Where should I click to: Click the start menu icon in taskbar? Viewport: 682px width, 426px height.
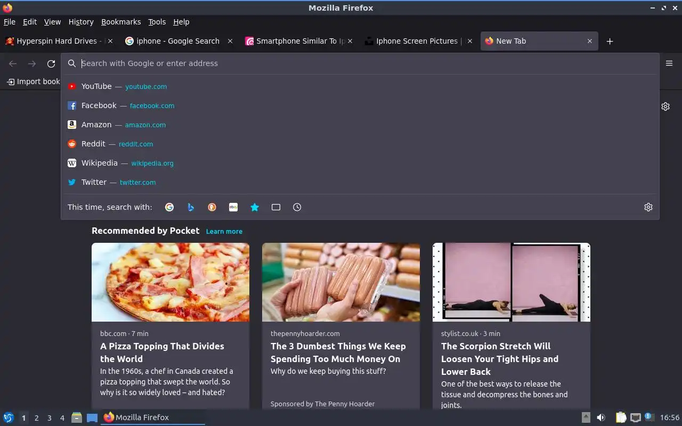click(x=9, y=417)
